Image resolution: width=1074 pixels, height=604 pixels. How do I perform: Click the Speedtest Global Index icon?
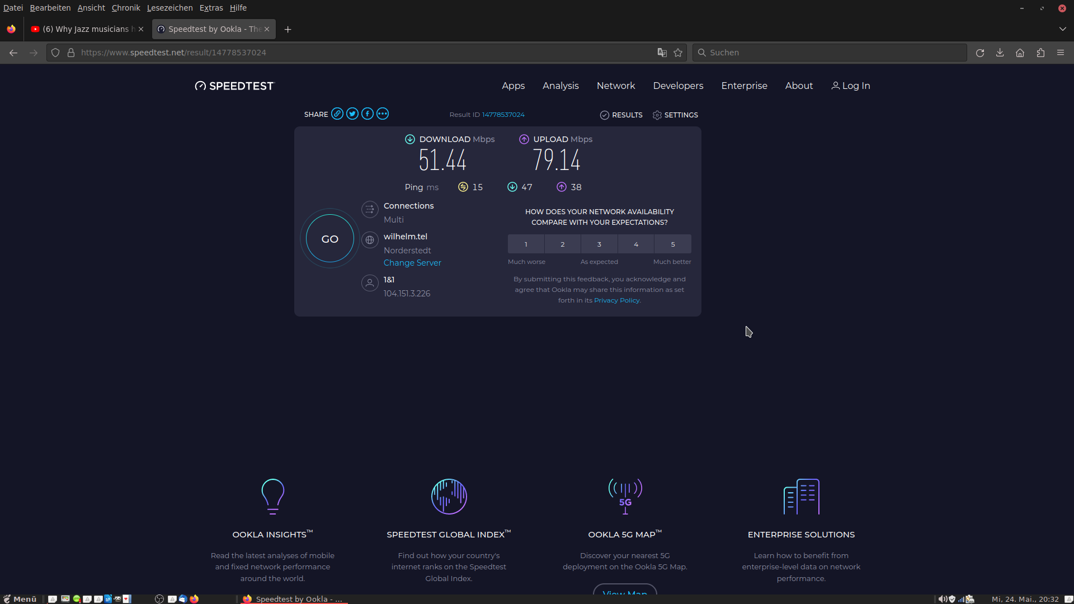[449, 497]
